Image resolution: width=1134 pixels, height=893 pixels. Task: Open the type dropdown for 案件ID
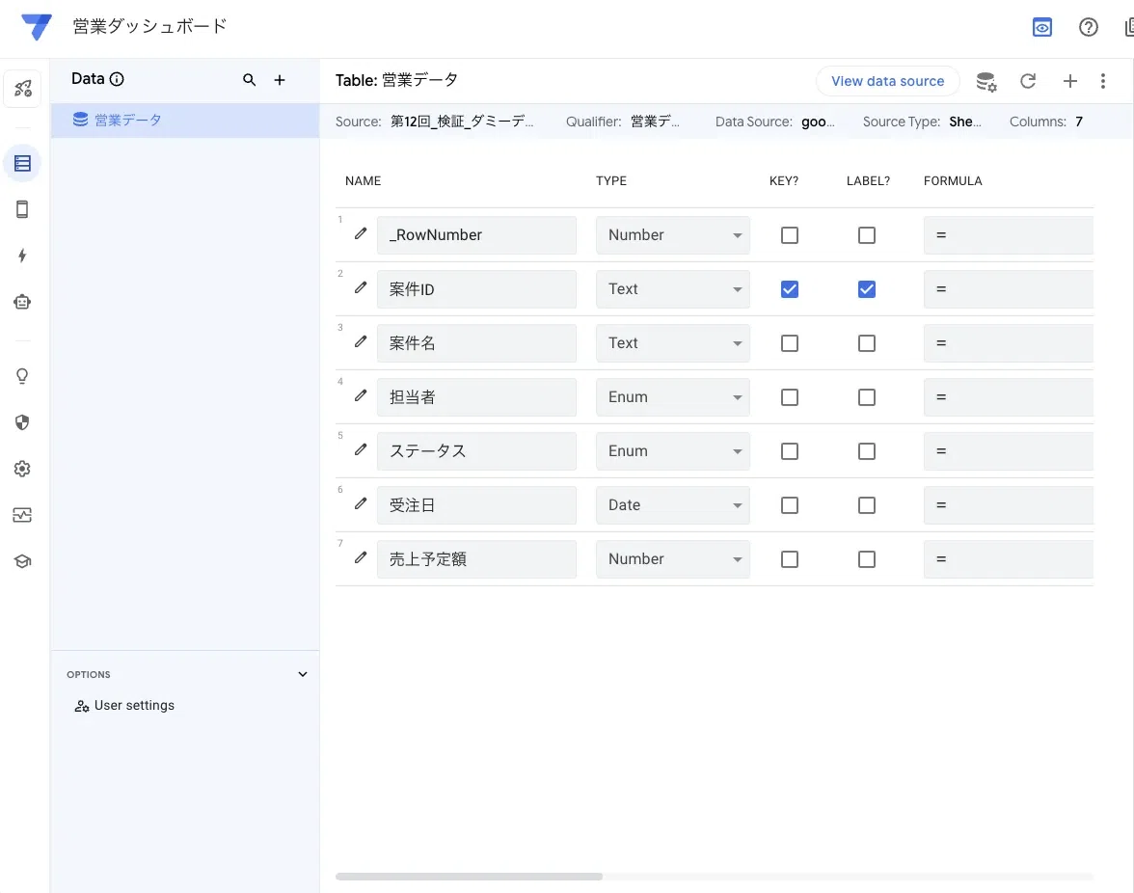[x=673, y=289]
